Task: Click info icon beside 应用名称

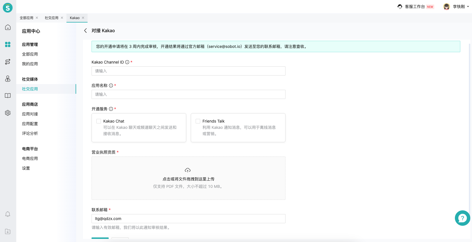Action: [x=111, y=86]
